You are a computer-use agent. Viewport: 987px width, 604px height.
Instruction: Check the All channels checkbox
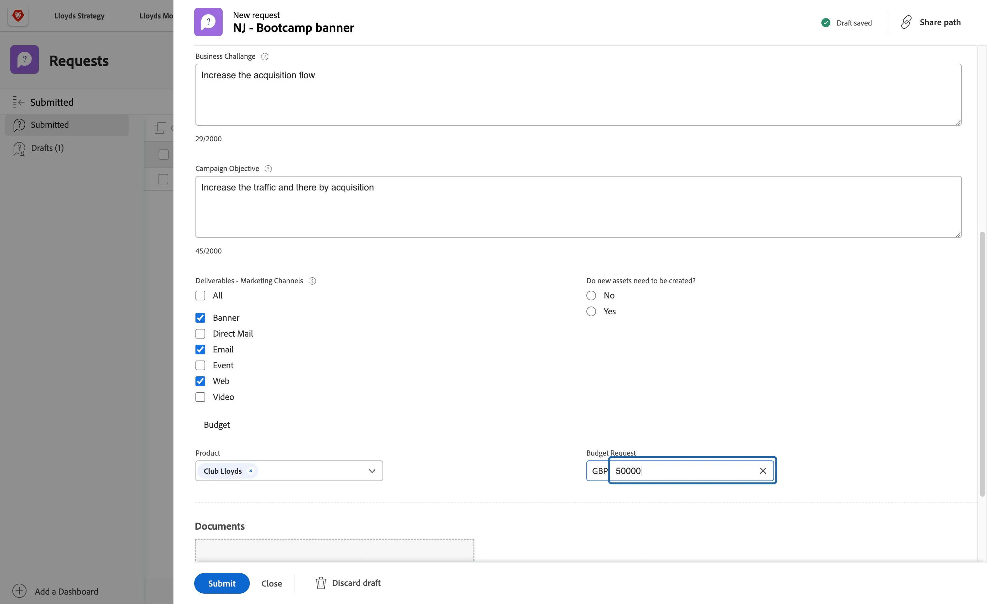click(x=200, y=296)
